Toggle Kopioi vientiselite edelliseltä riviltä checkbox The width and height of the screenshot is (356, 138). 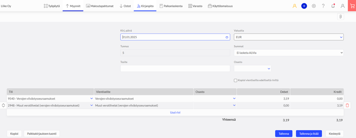[236, 80]
